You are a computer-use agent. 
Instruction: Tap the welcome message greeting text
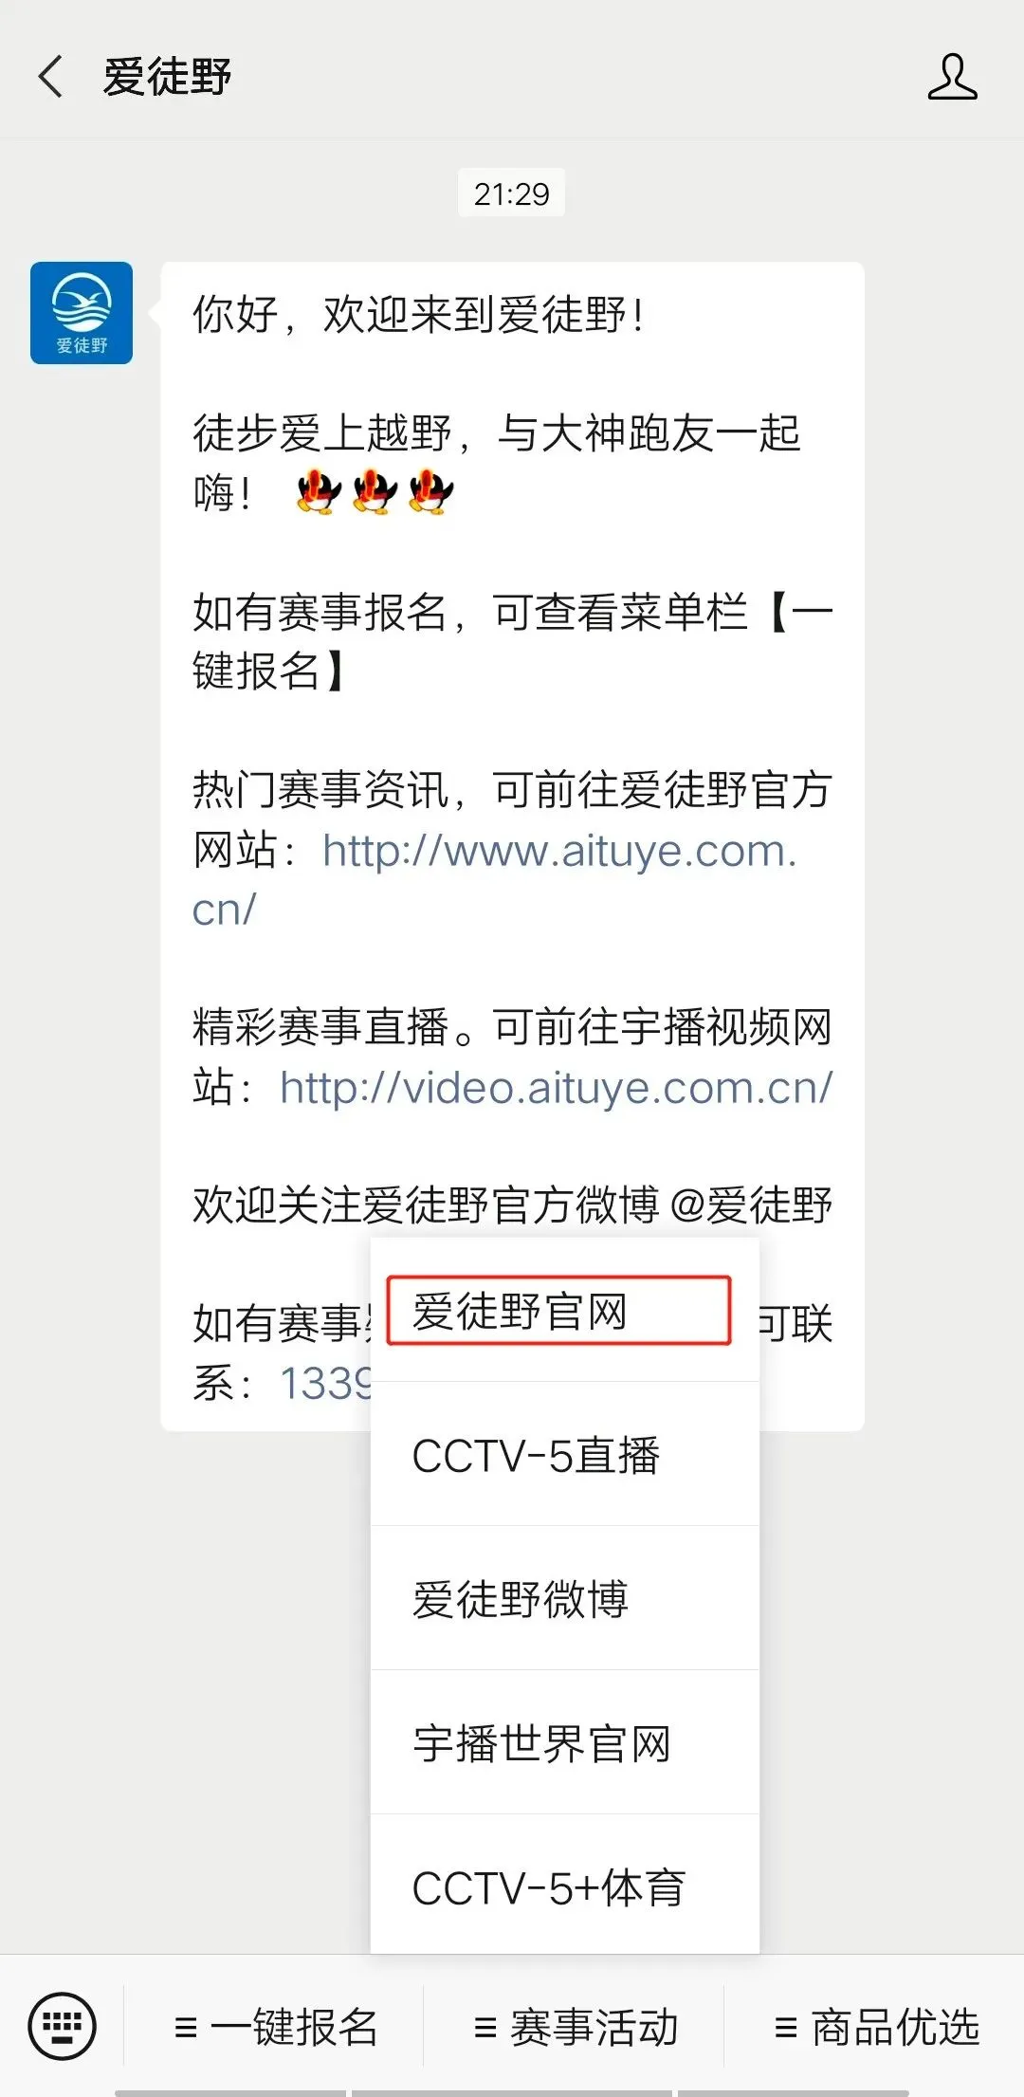(419, 315)
